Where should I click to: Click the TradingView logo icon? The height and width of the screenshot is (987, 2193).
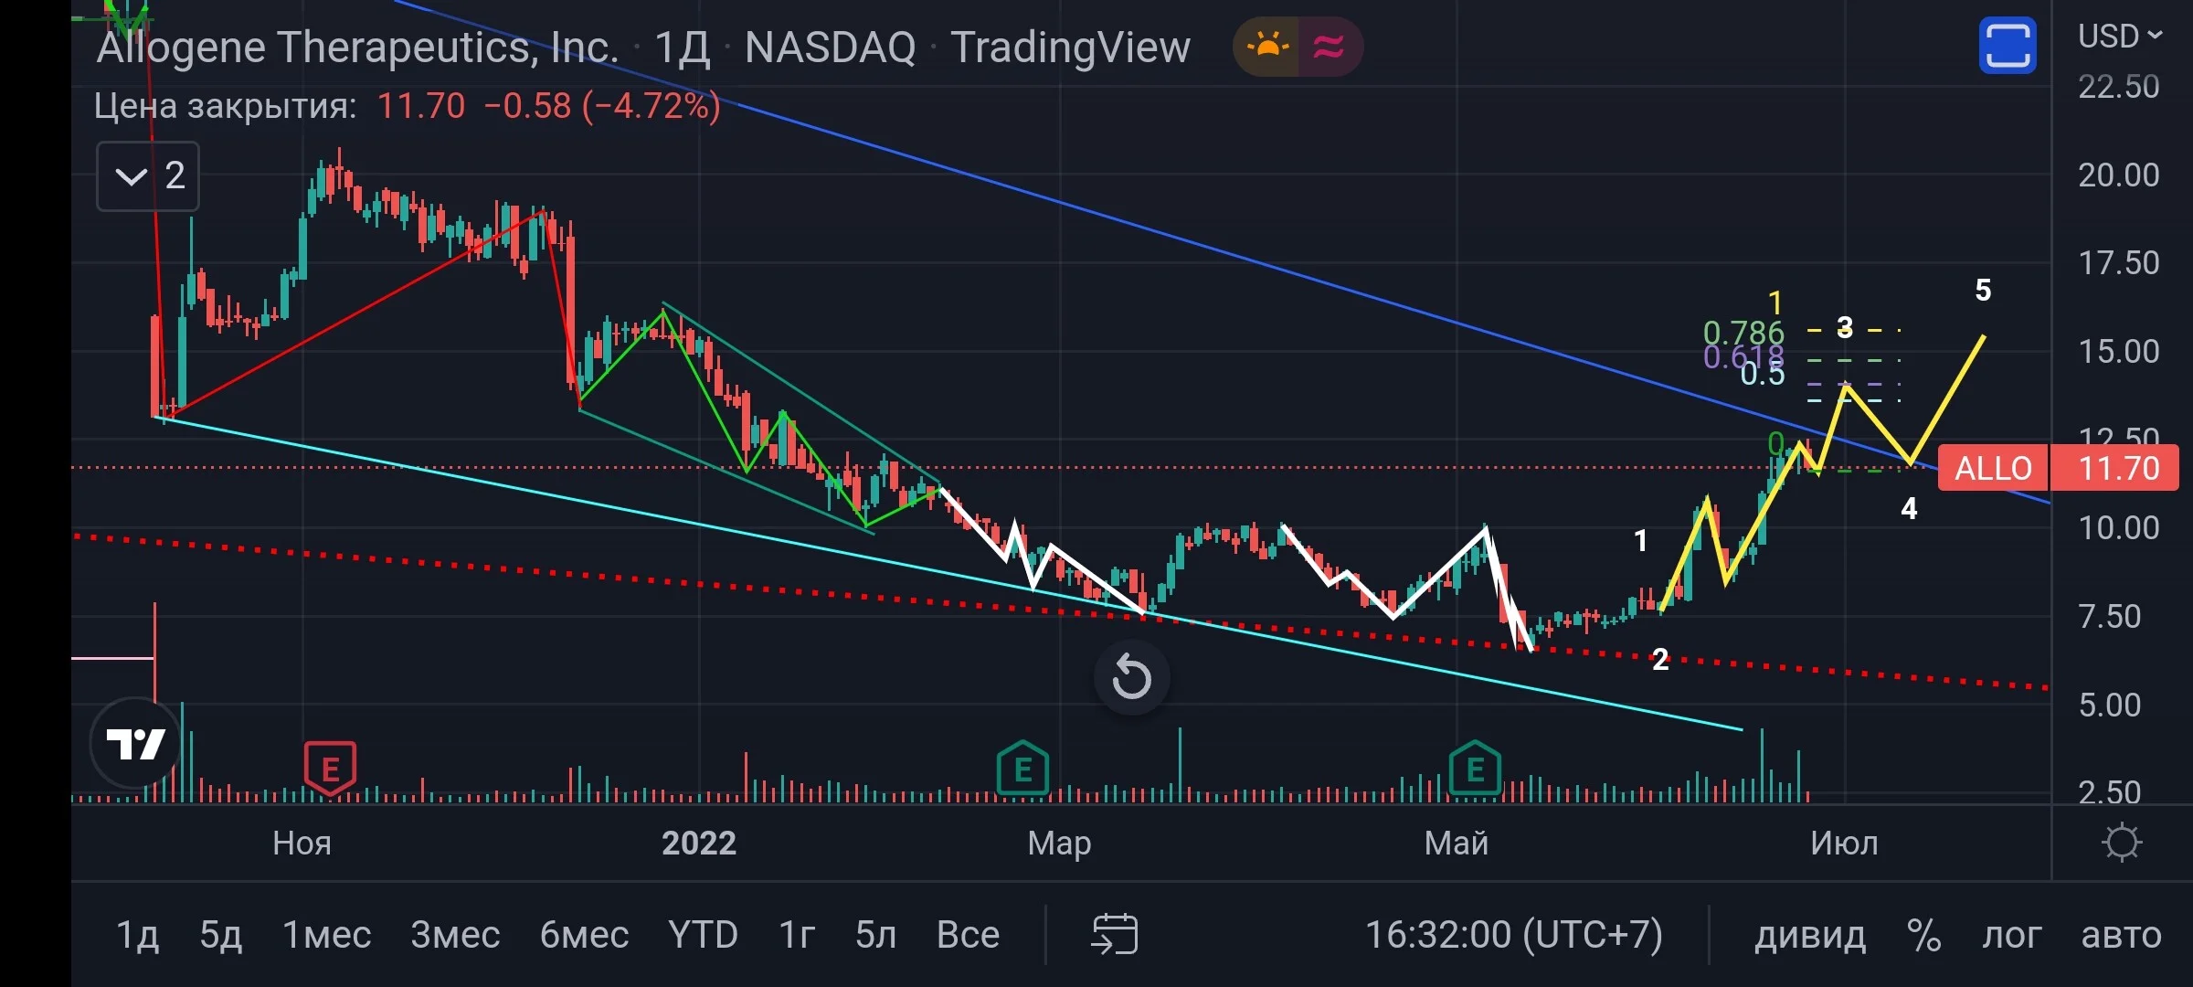pos(135,743)
